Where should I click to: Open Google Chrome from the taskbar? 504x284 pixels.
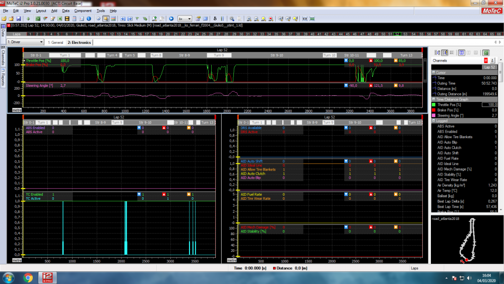28,277
